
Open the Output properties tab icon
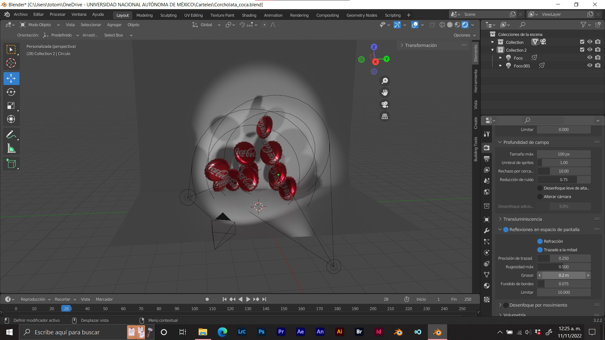487,159
